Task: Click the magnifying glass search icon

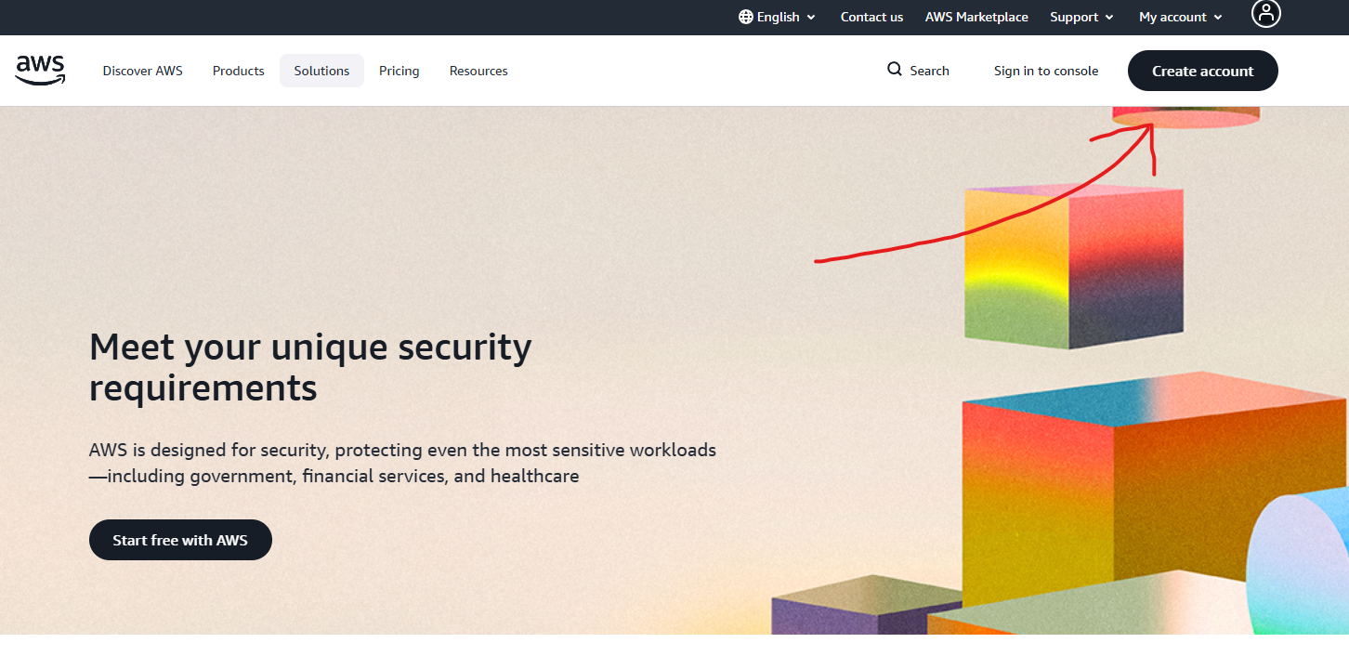Action: pos(895,70)
